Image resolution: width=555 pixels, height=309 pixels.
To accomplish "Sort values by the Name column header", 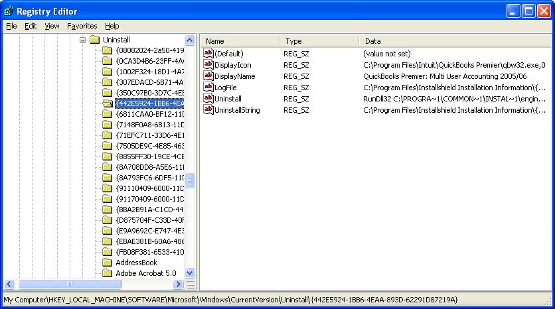I will (x=239, y=41).
